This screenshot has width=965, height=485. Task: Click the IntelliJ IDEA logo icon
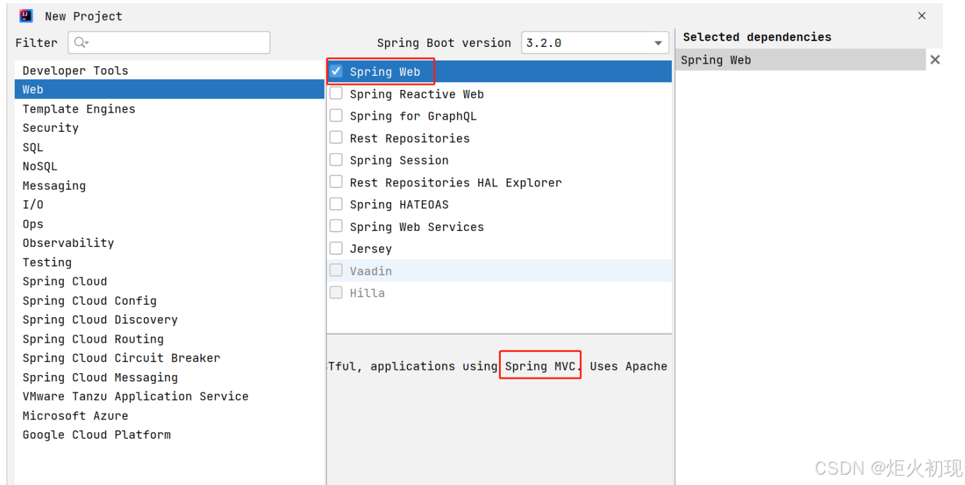point(26,15)
